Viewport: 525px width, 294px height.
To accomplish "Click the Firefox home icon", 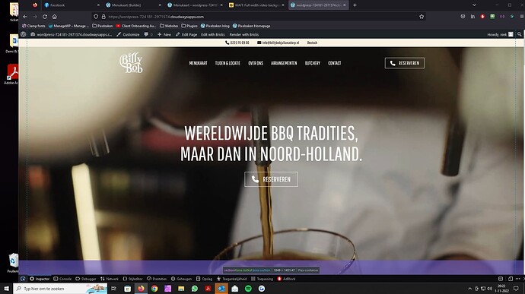I will pos(55,17).
